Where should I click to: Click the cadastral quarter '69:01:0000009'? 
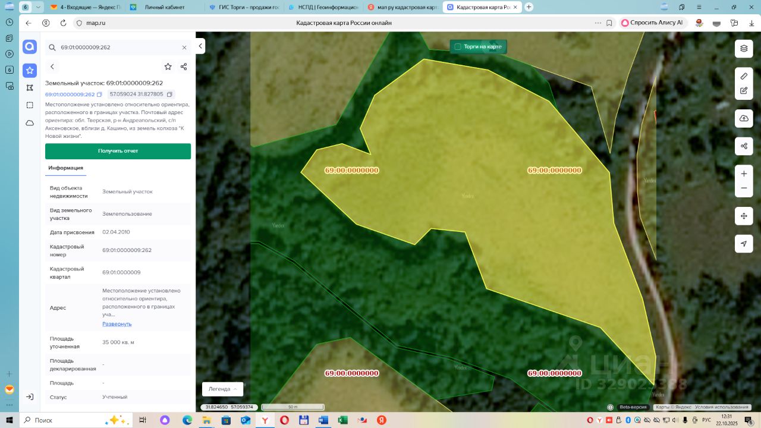point(121,272)
